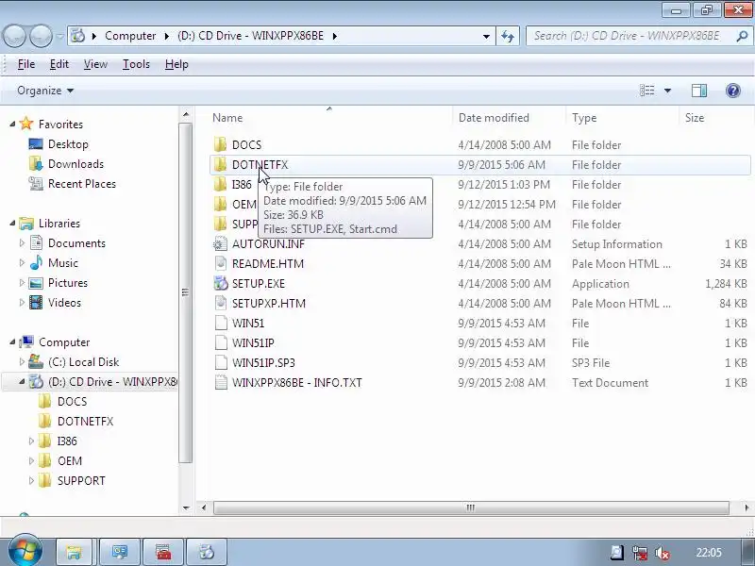This screenshot has width=755, height=566.
Task: Sort by the Name column header
Action: pyautogui.click(x=329, y=117)
